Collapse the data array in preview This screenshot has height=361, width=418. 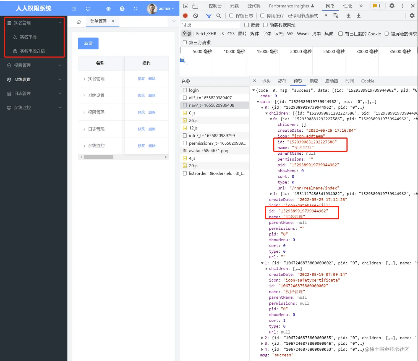point(258,102)
